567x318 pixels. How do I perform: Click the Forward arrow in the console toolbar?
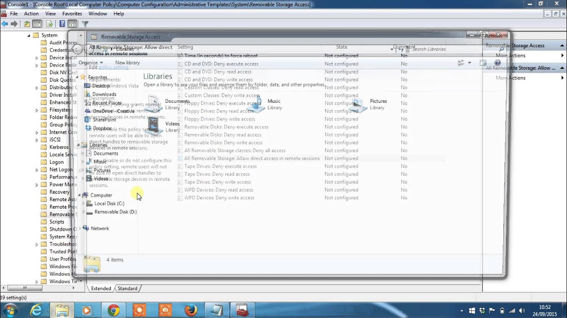click(14, 24)
